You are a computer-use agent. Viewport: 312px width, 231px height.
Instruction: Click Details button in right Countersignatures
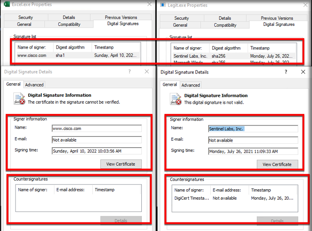click(278, 221)
